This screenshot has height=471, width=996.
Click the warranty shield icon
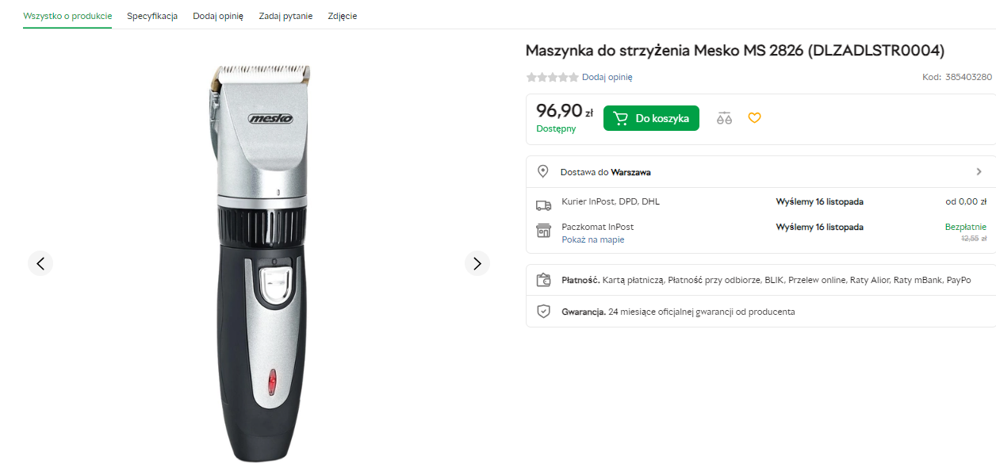pyautogui.click(x=543, y=312)
